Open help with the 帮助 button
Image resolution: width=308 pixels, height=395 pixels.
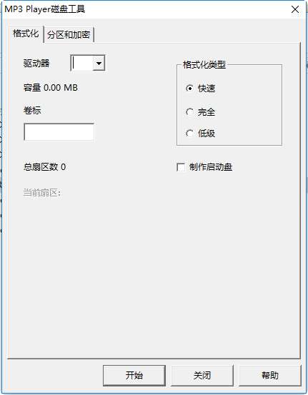click(270, 375)
